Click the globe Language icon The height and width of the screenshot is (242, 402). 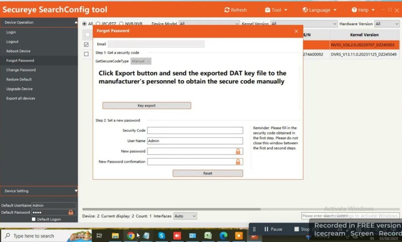(x=305, y=10)
